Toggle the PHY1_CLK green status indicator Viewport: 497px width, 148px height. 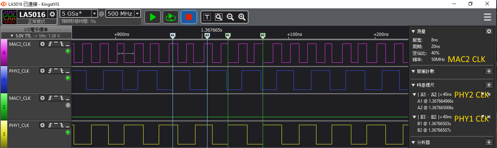point(68,132)
